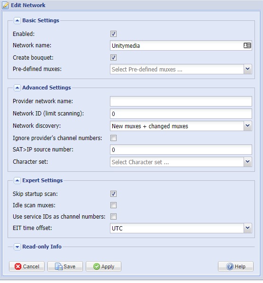Enable Idle scan muxes checkbox
Viewport: 263px width, 283px height.
[x=113, y=205]
